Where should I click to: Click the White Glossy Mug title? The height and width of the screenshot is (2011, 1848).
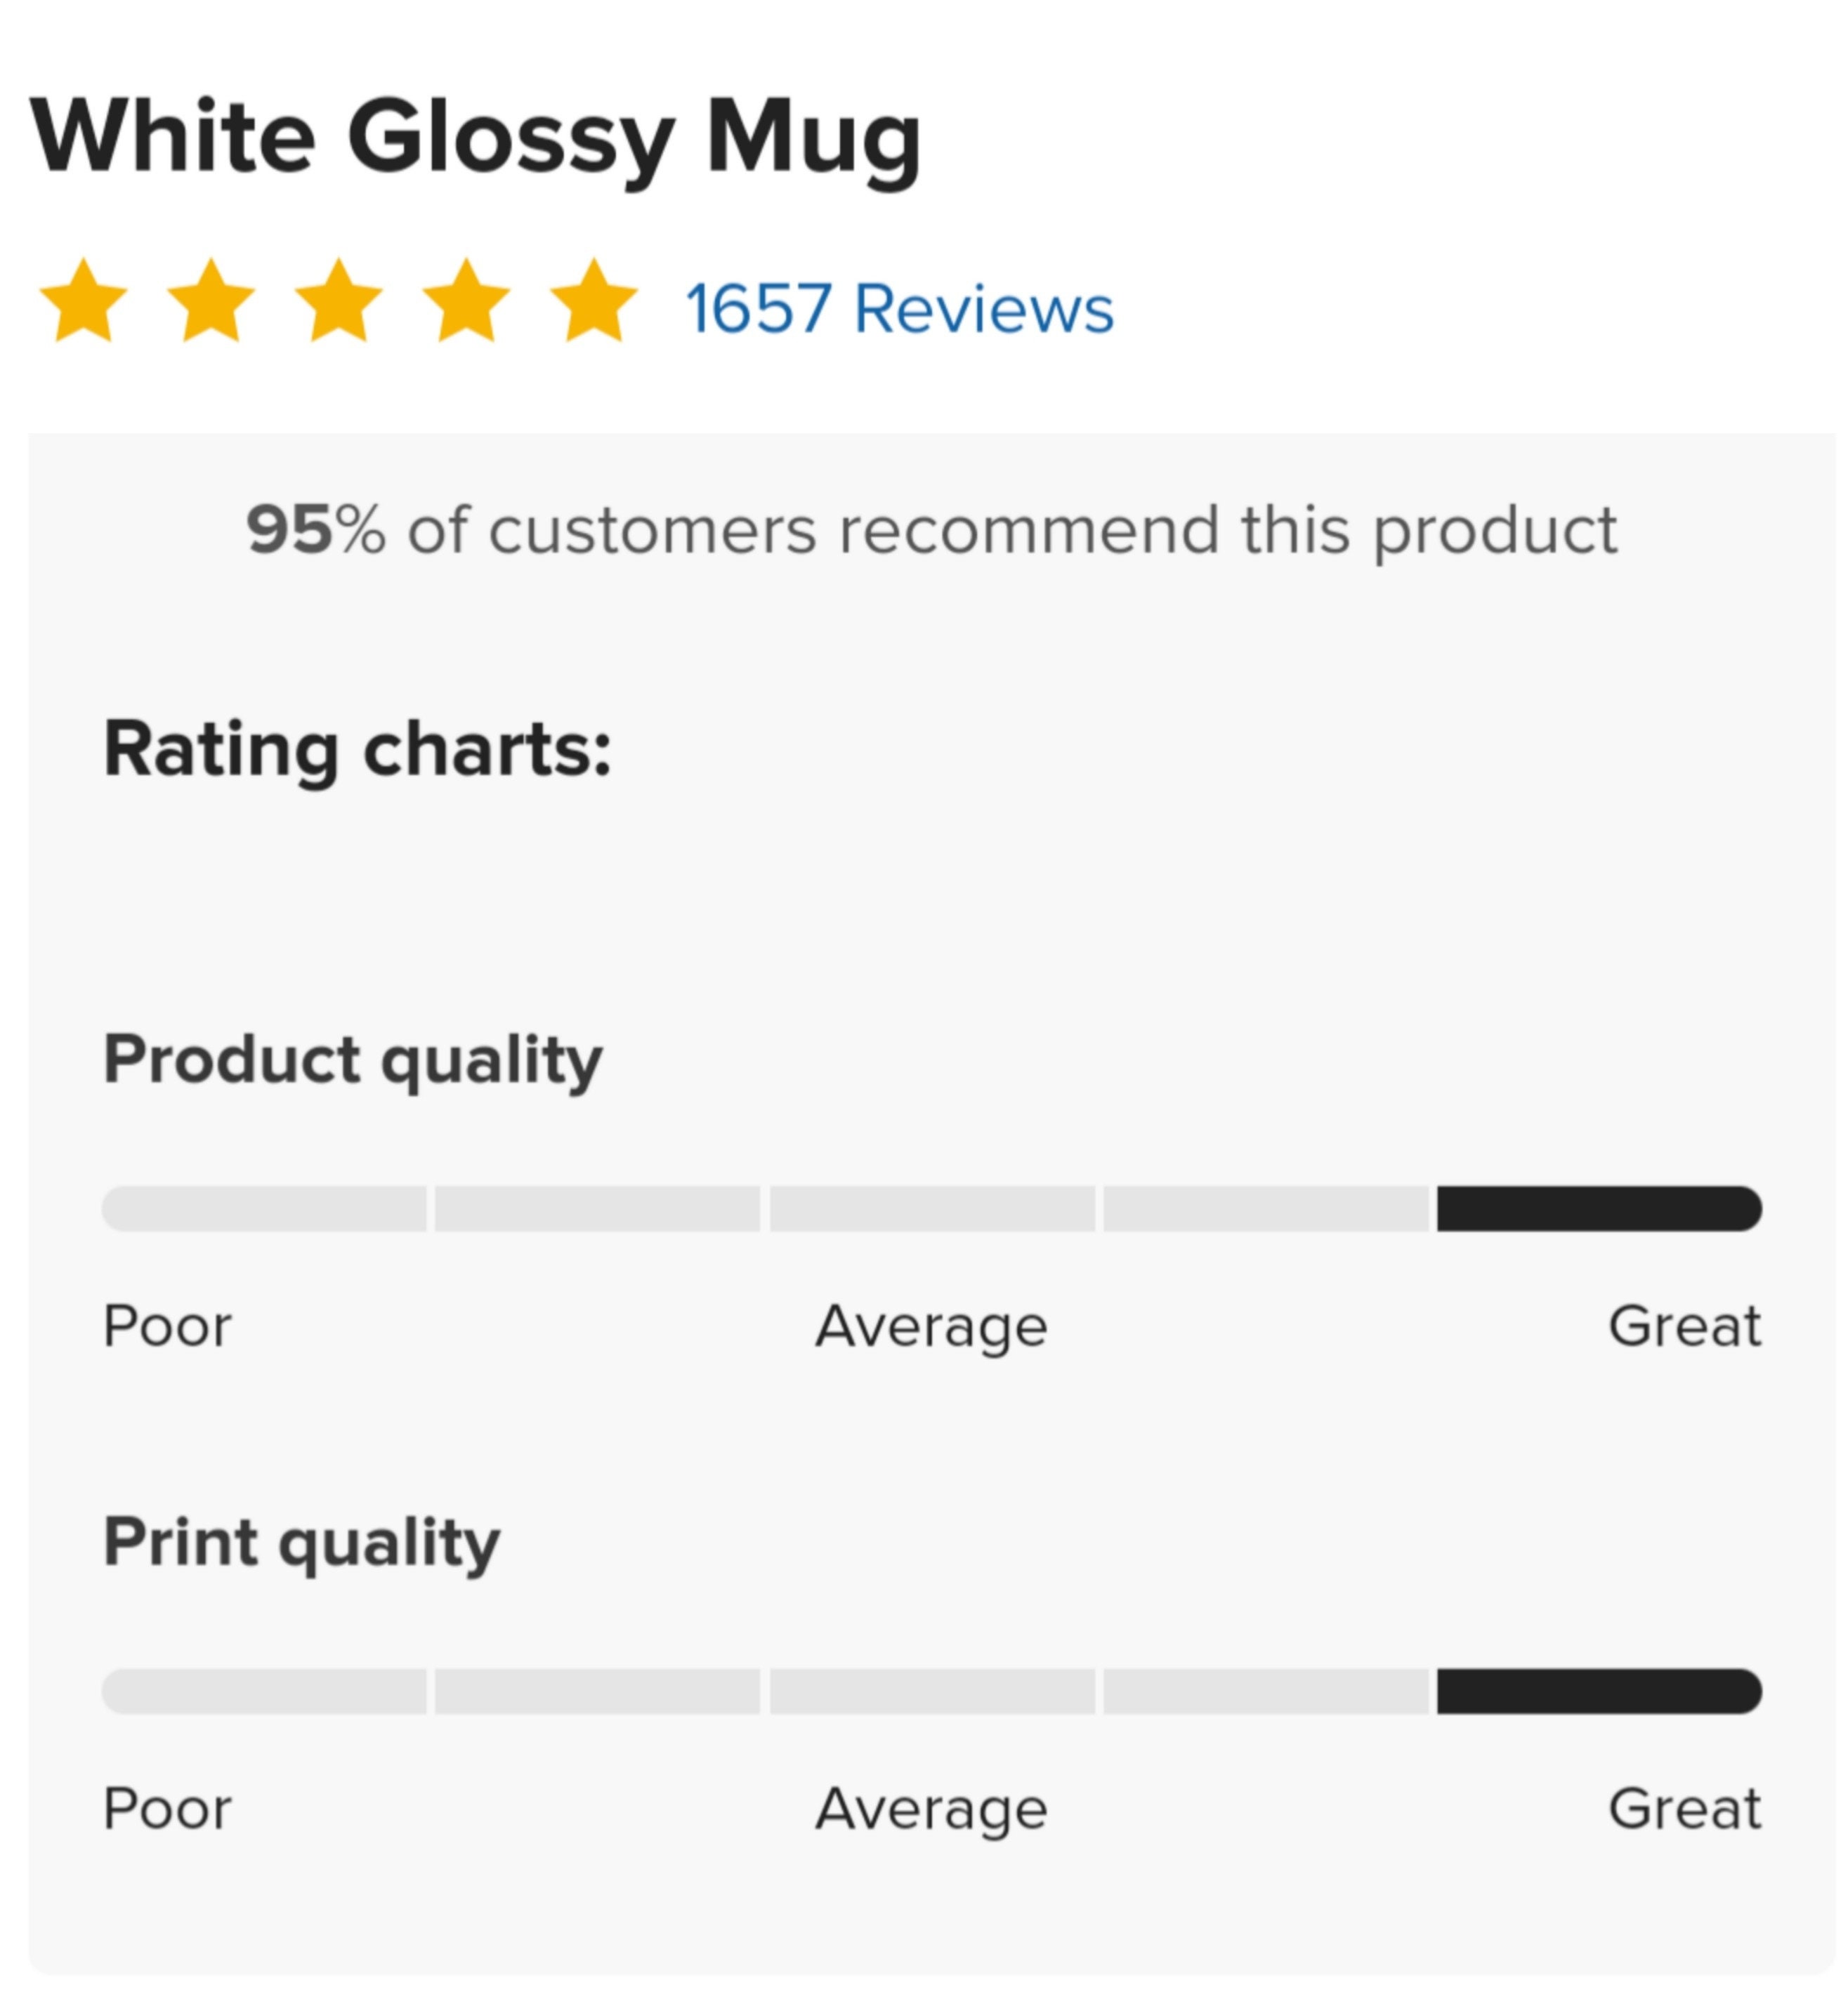tap(476, 139)
